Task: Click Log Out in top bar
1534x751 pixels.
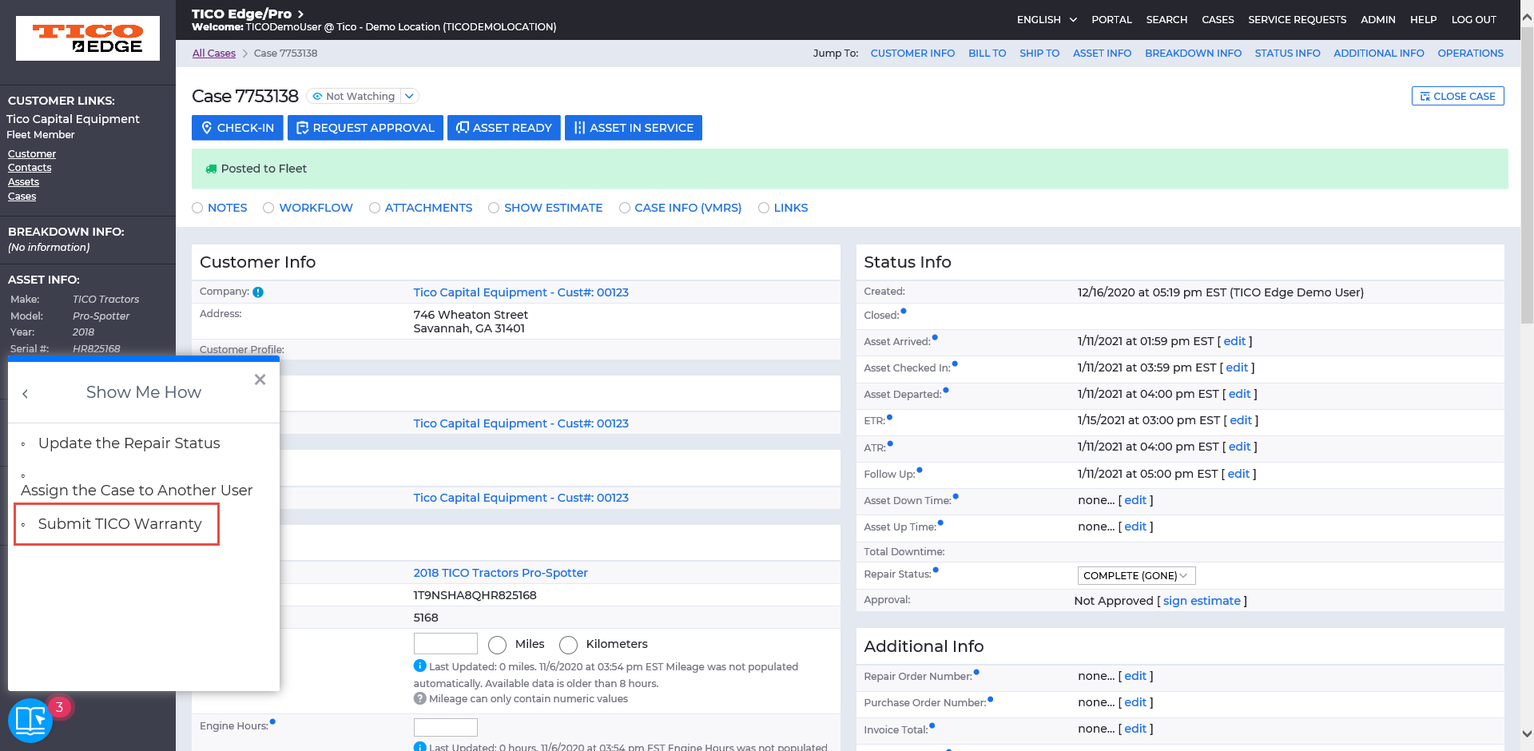Action: [1473, 19]
